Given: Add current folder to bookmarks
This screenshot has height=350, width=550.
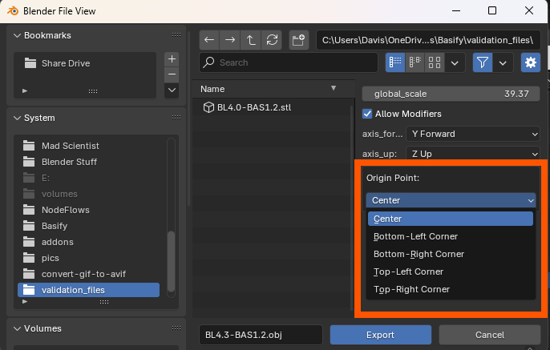Looking at the screenshot, I should click(172, 59).
